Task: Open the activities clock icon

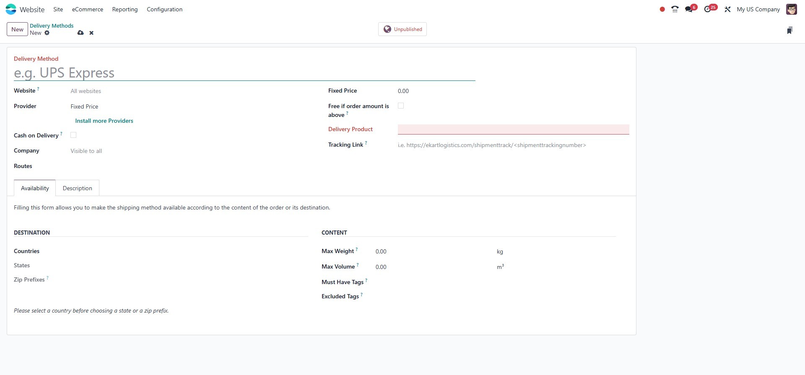Action: [708, 9]
